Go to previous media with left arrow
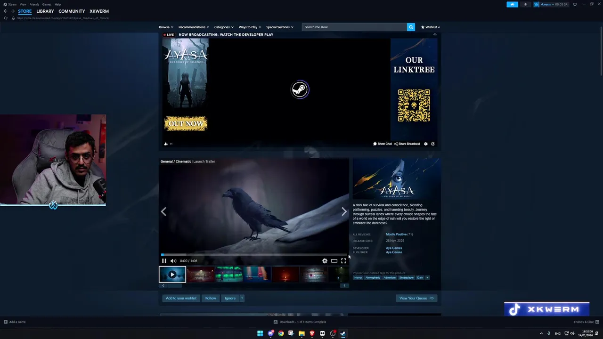Screen dimensions: 603x339 163,212
